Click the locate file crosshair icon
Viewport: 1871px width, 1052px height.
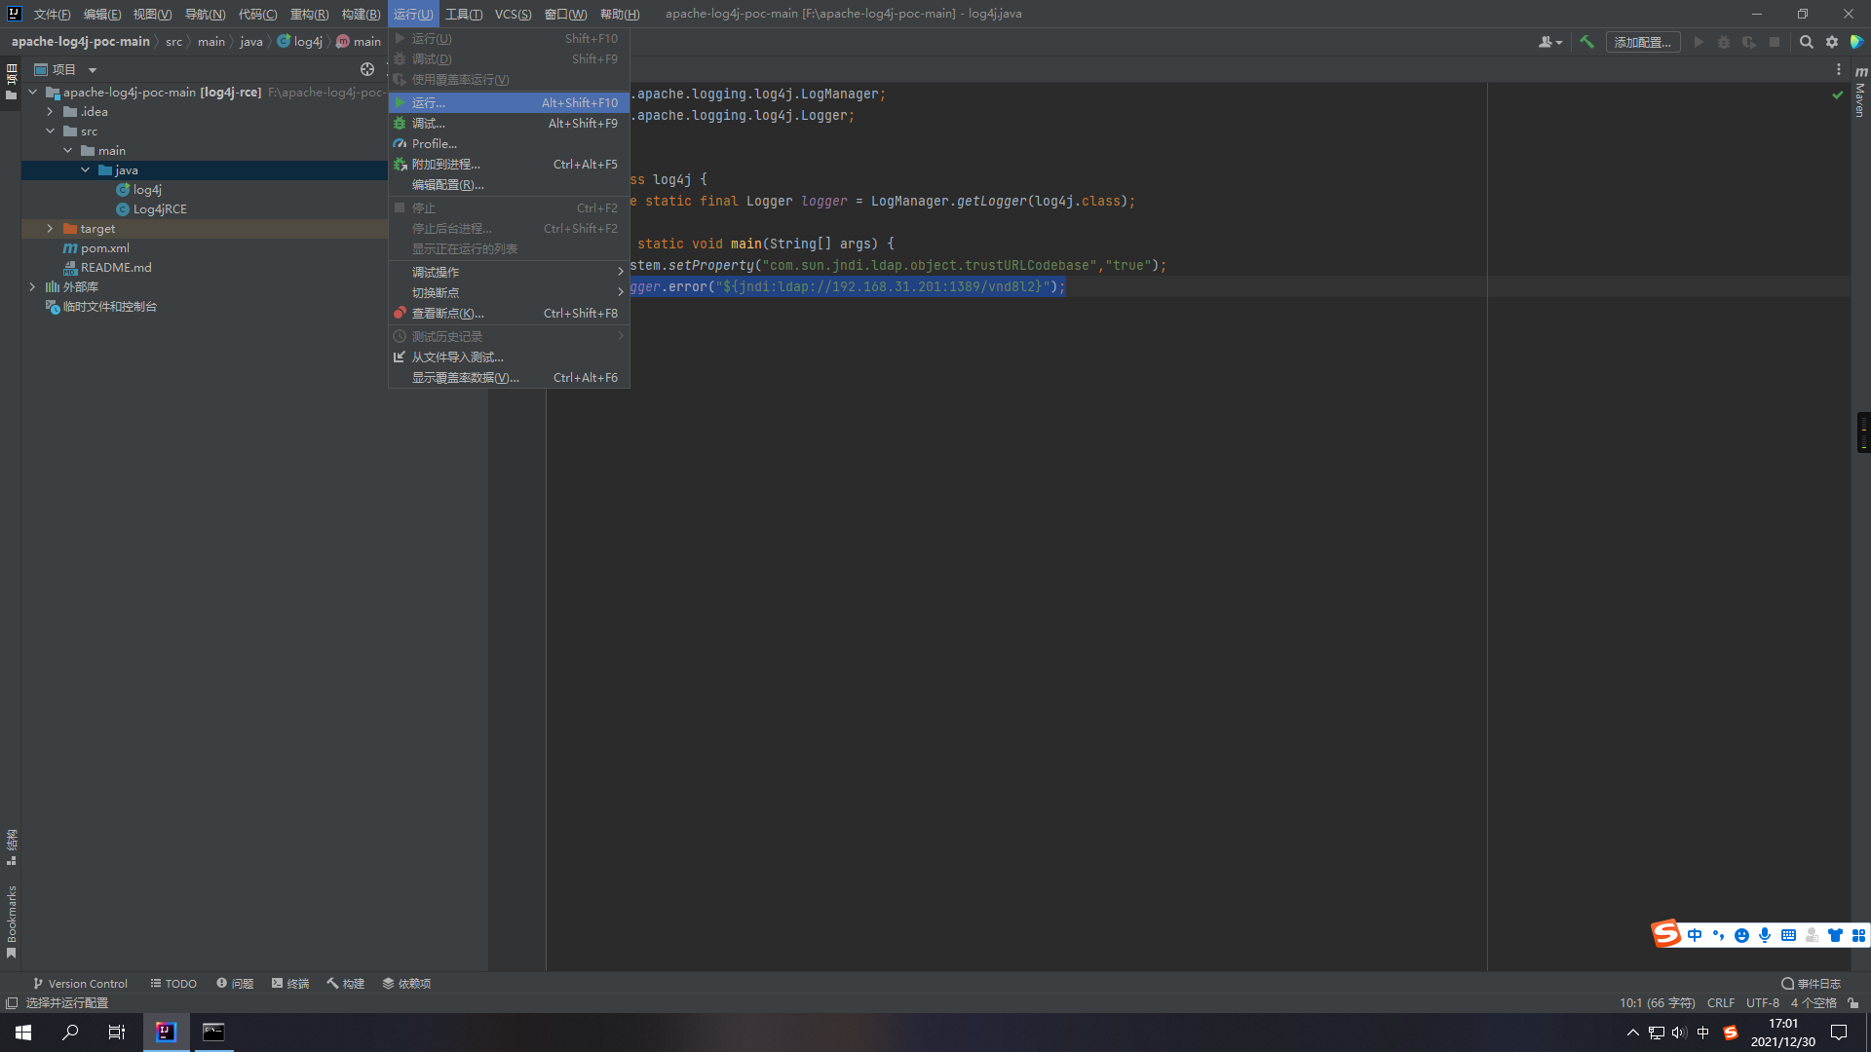tap(367, 69)
